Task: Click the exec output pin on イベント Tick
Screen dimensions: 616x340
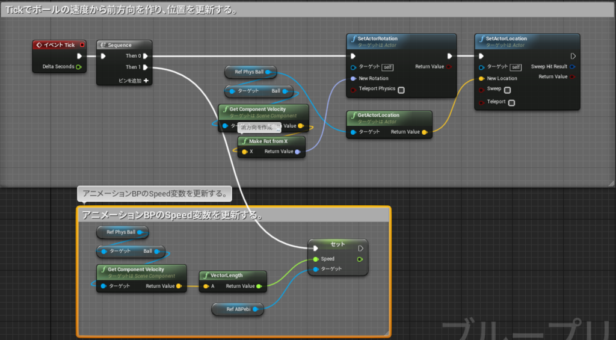Action: click(79, 56)
